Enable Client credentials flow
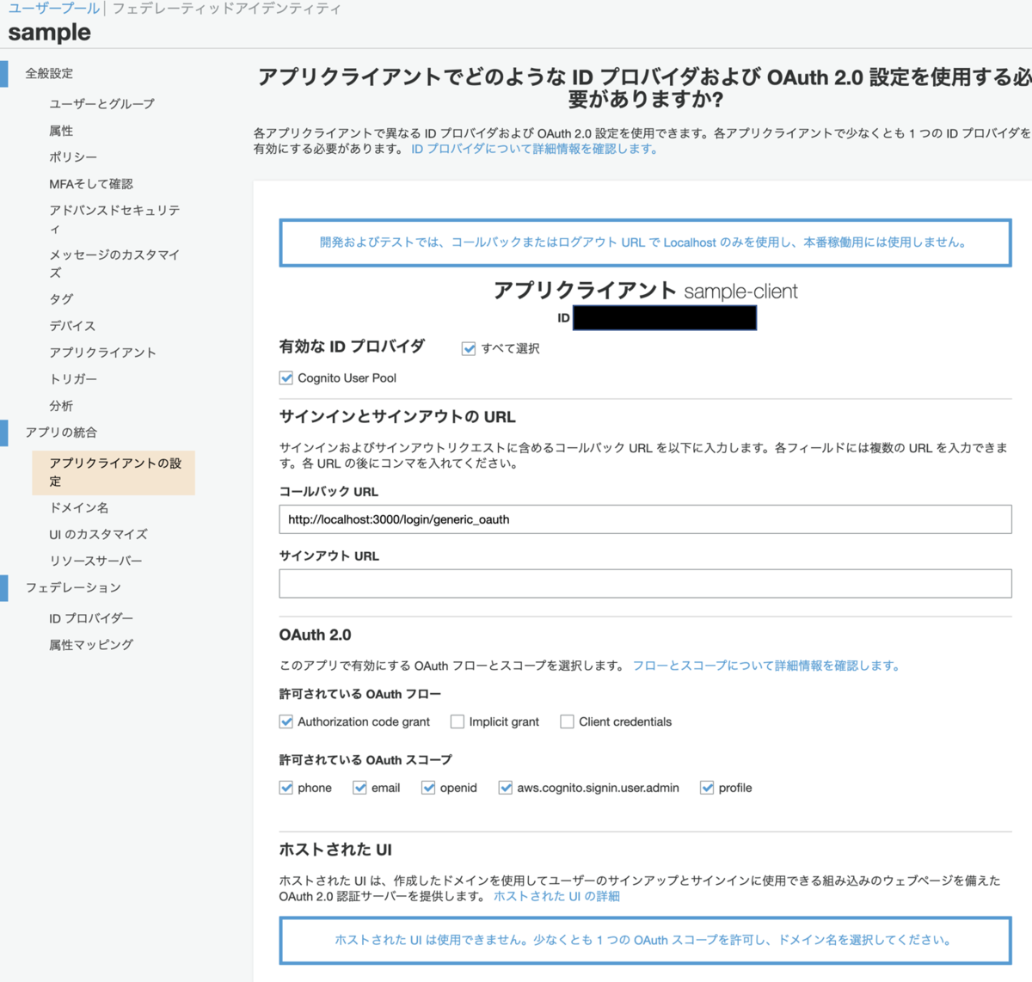Image resolution: width=1032 pixels, height=982 pixels. tap(567, 721)
